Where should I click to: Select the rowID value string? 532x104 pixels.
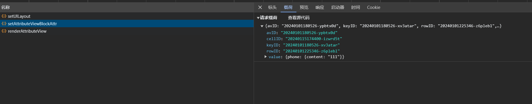(x=311, y=51)
